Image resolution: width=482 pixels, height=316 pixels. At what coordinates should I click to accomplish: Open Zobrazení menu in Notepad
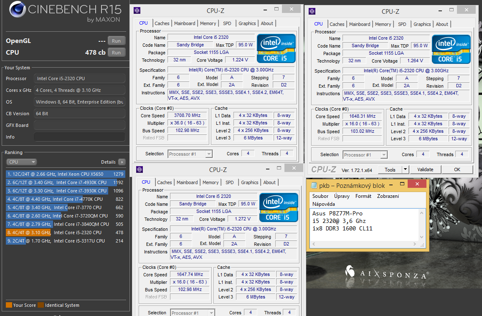click(388, 196)
